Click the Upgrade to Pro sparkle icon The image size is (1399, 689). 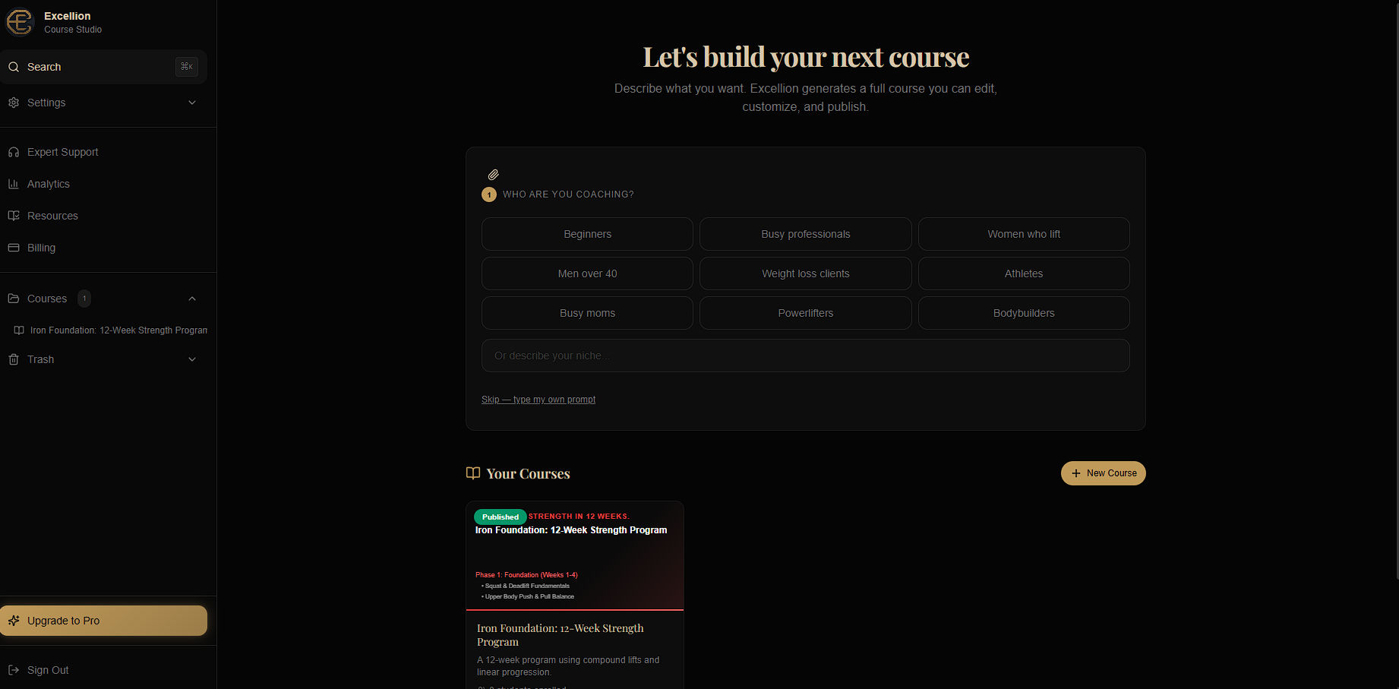[14, 621]
